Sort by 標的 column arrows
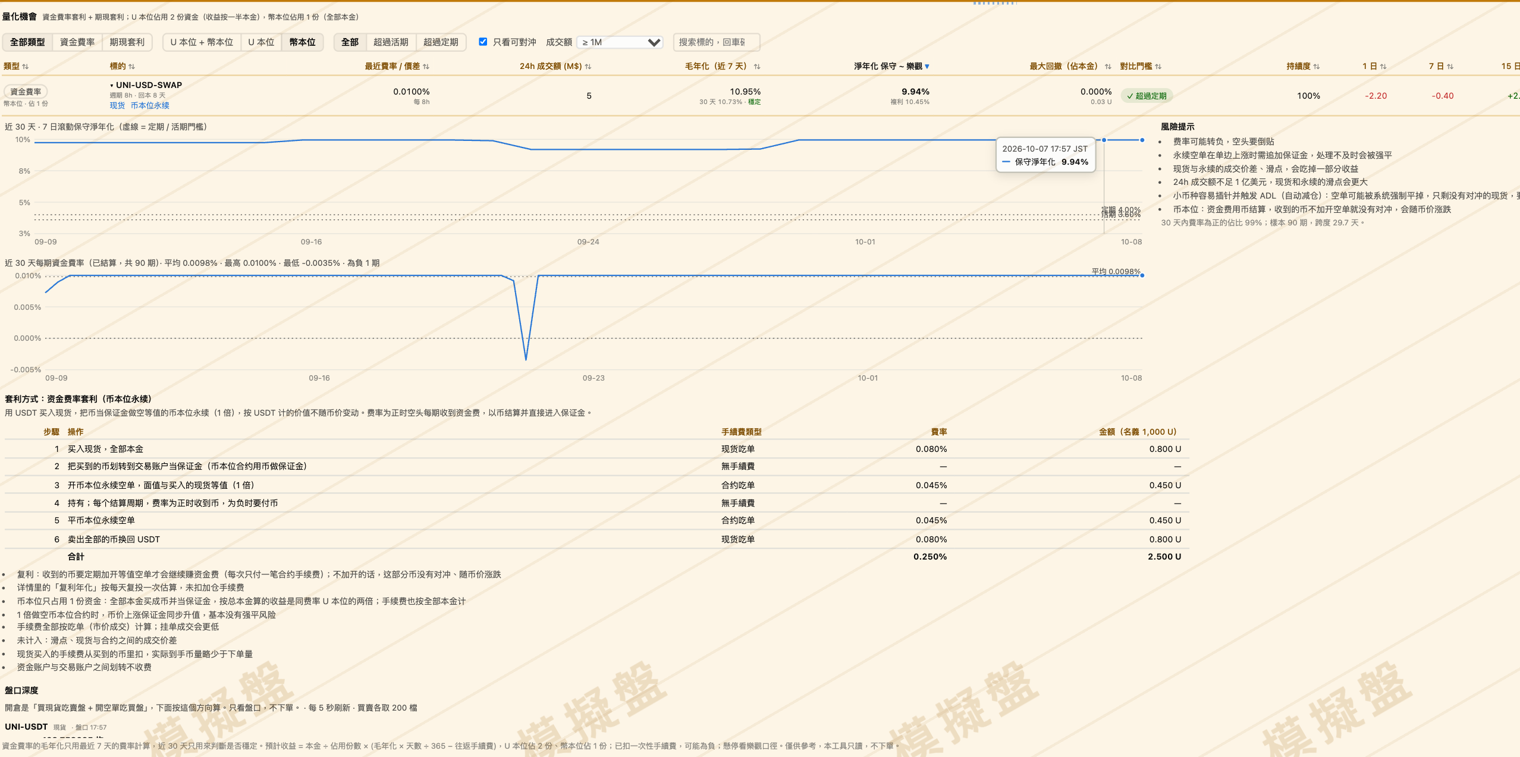The height and width of the screenshot is (757, 1520). coord(132,67)
